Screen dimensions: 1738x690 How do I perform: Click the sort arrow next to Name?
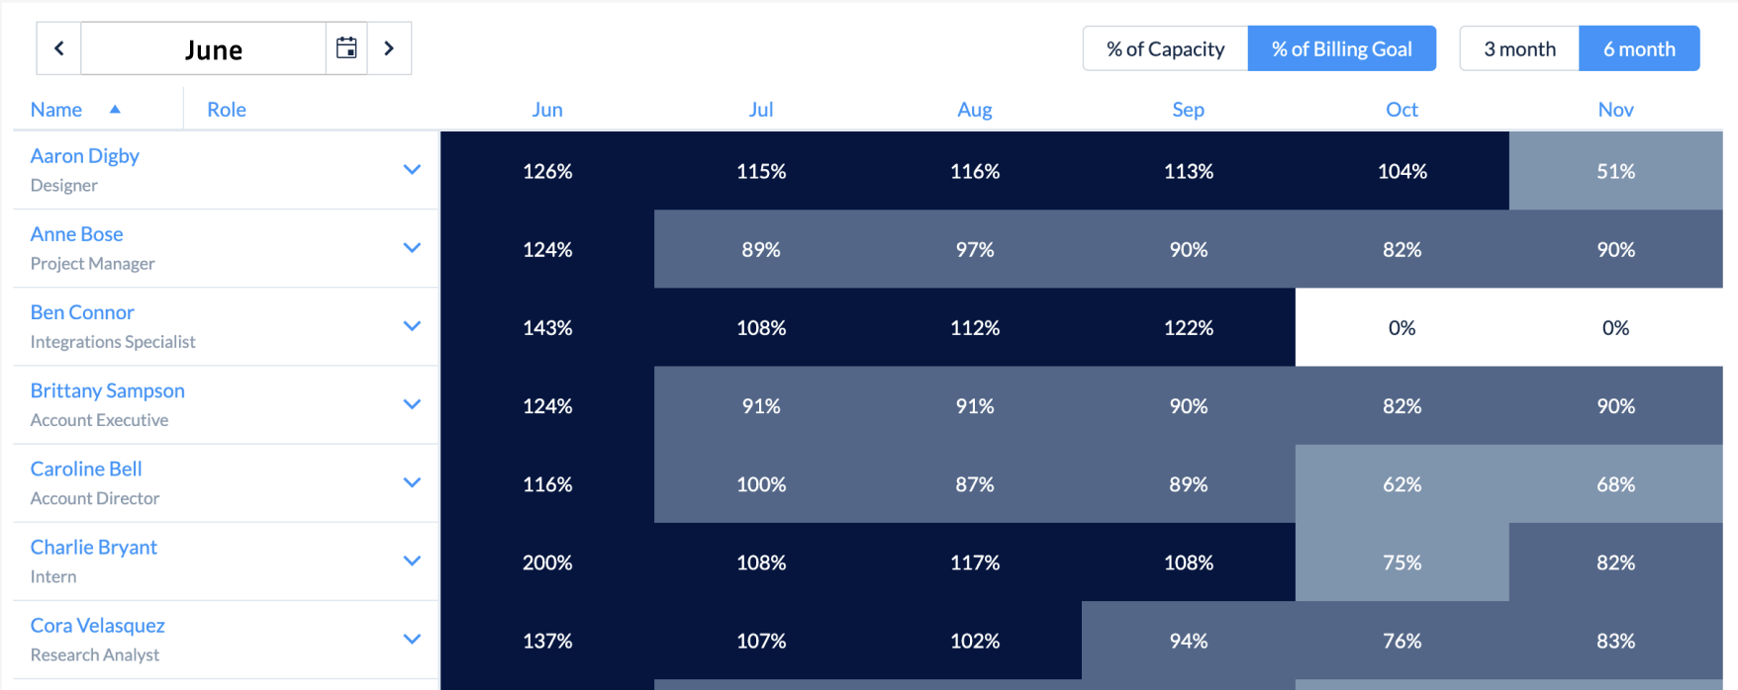point(114,109)
